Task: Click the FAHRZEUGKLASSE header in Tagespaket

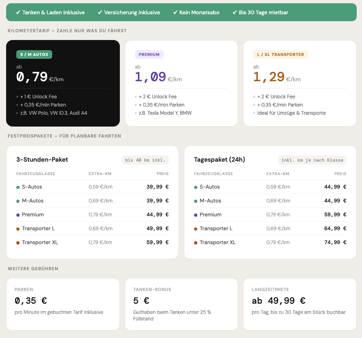Action: pyautogui.click(x=213, y=173)
